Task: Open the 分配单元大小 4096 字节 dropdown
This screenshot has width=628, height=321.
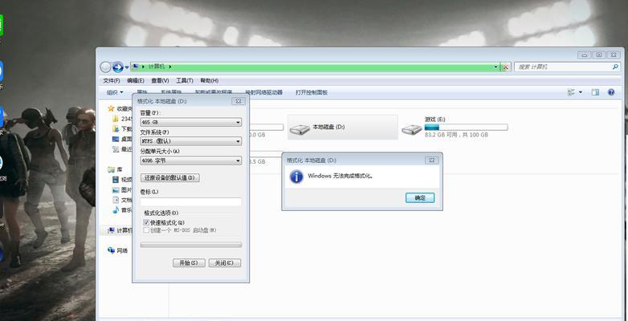Action: click(191, 160)
